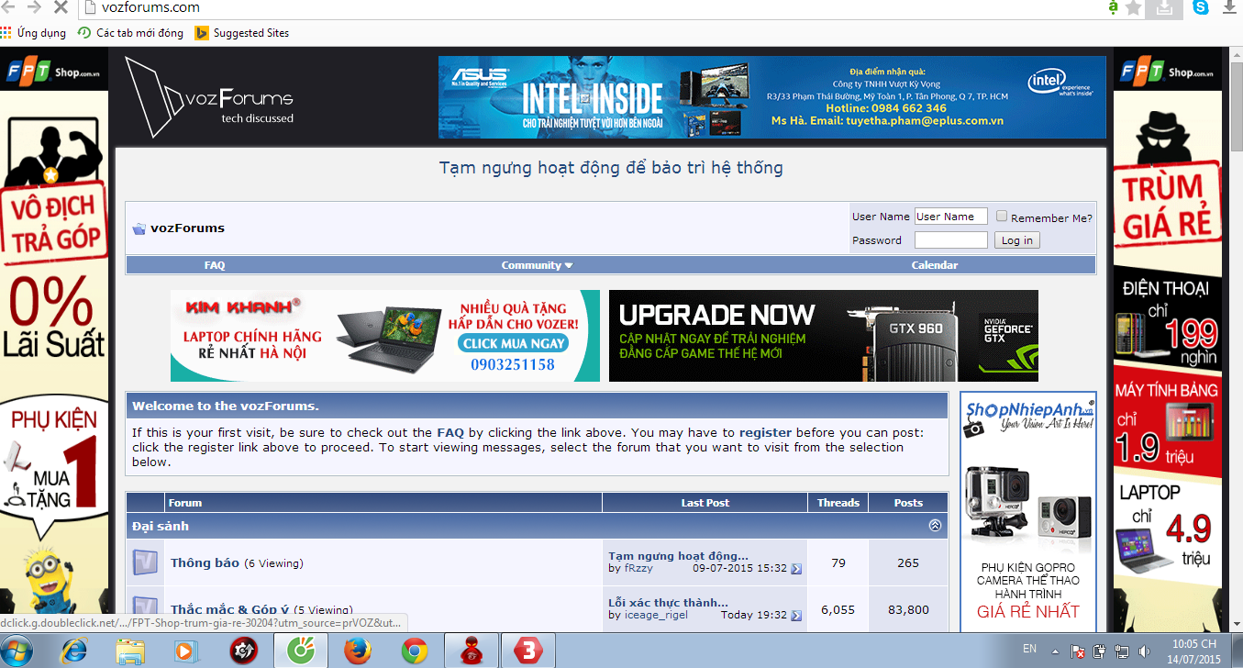Click the Thông báo forum status icon

(145, 562)
